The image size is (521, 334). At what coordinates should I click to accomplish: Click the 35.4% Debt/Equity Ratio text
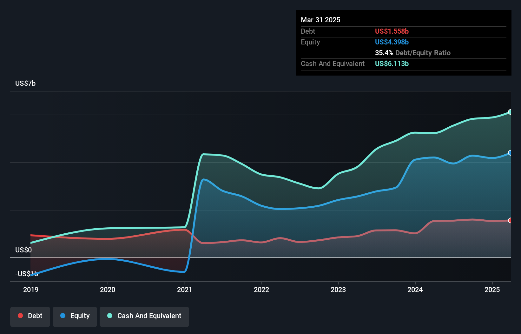point(412,53)
